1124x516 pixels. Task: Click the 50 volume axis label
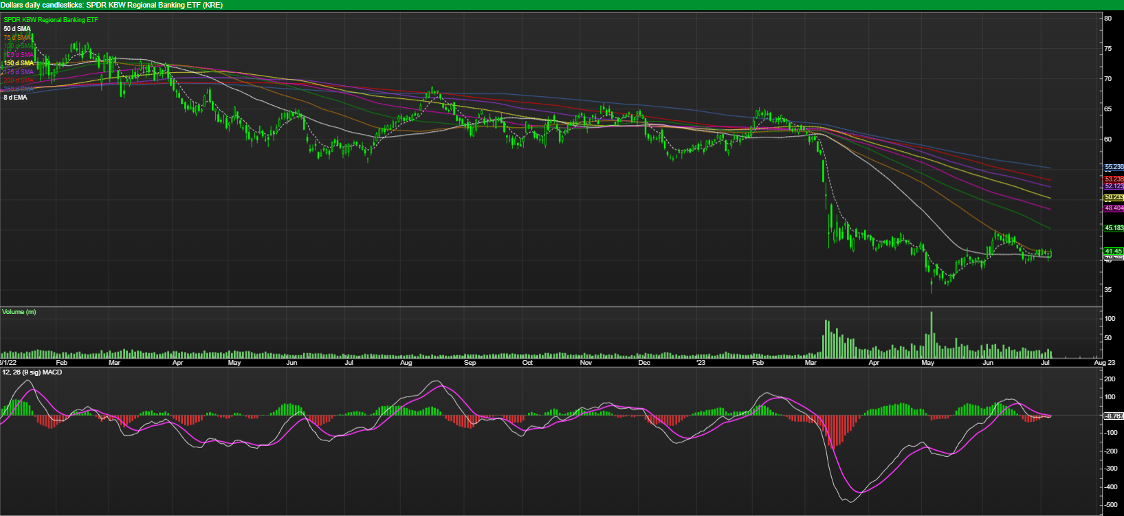pyautogui.click(x=1108, y=338)
